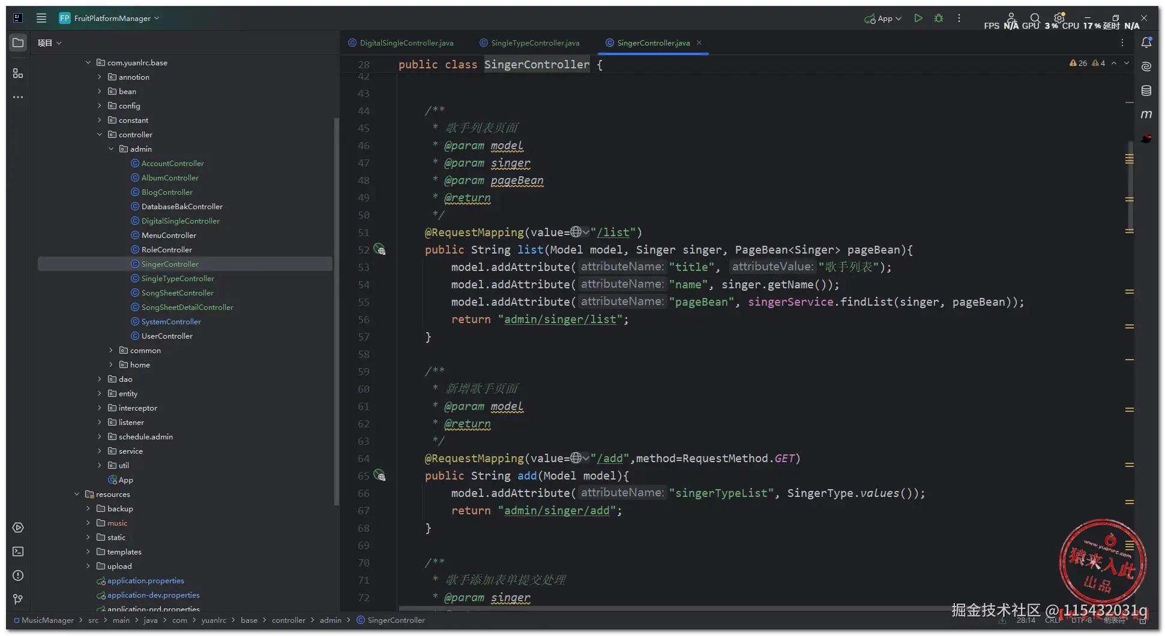The height and width of the screenshot is (636, 1165).
Task: Follow the "admin/singer/add" view link
Action: (557, 511)
